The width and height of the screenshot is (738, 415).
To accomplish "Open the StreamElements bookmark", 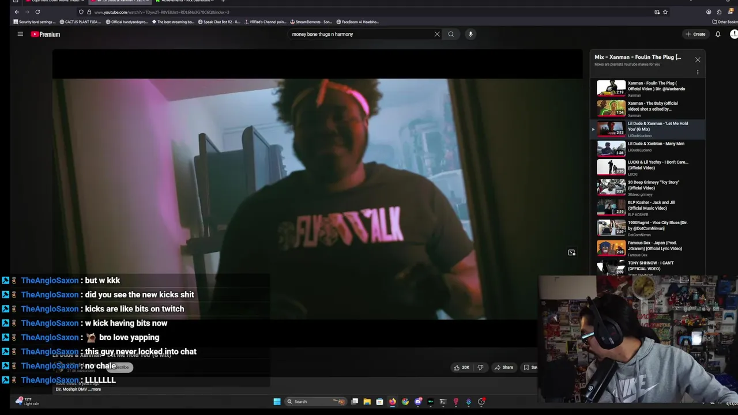I will point(311,22).
